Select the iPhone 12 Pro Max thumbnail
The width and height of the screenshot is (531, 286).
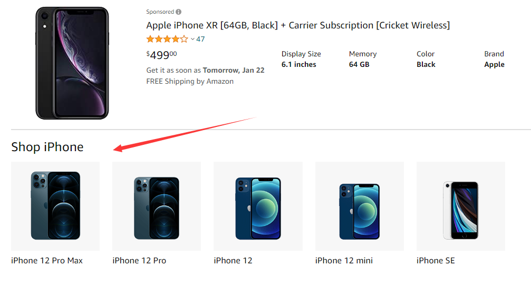click(x=55, y=205)
